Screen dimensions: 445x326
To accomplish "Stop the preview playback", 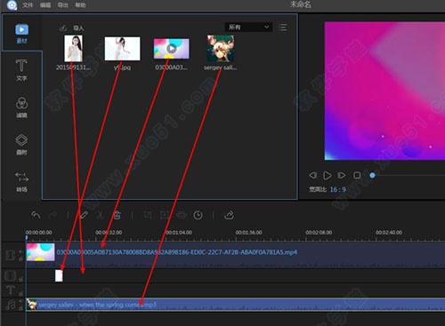I will pyautogui.click(x=357, y=175).
